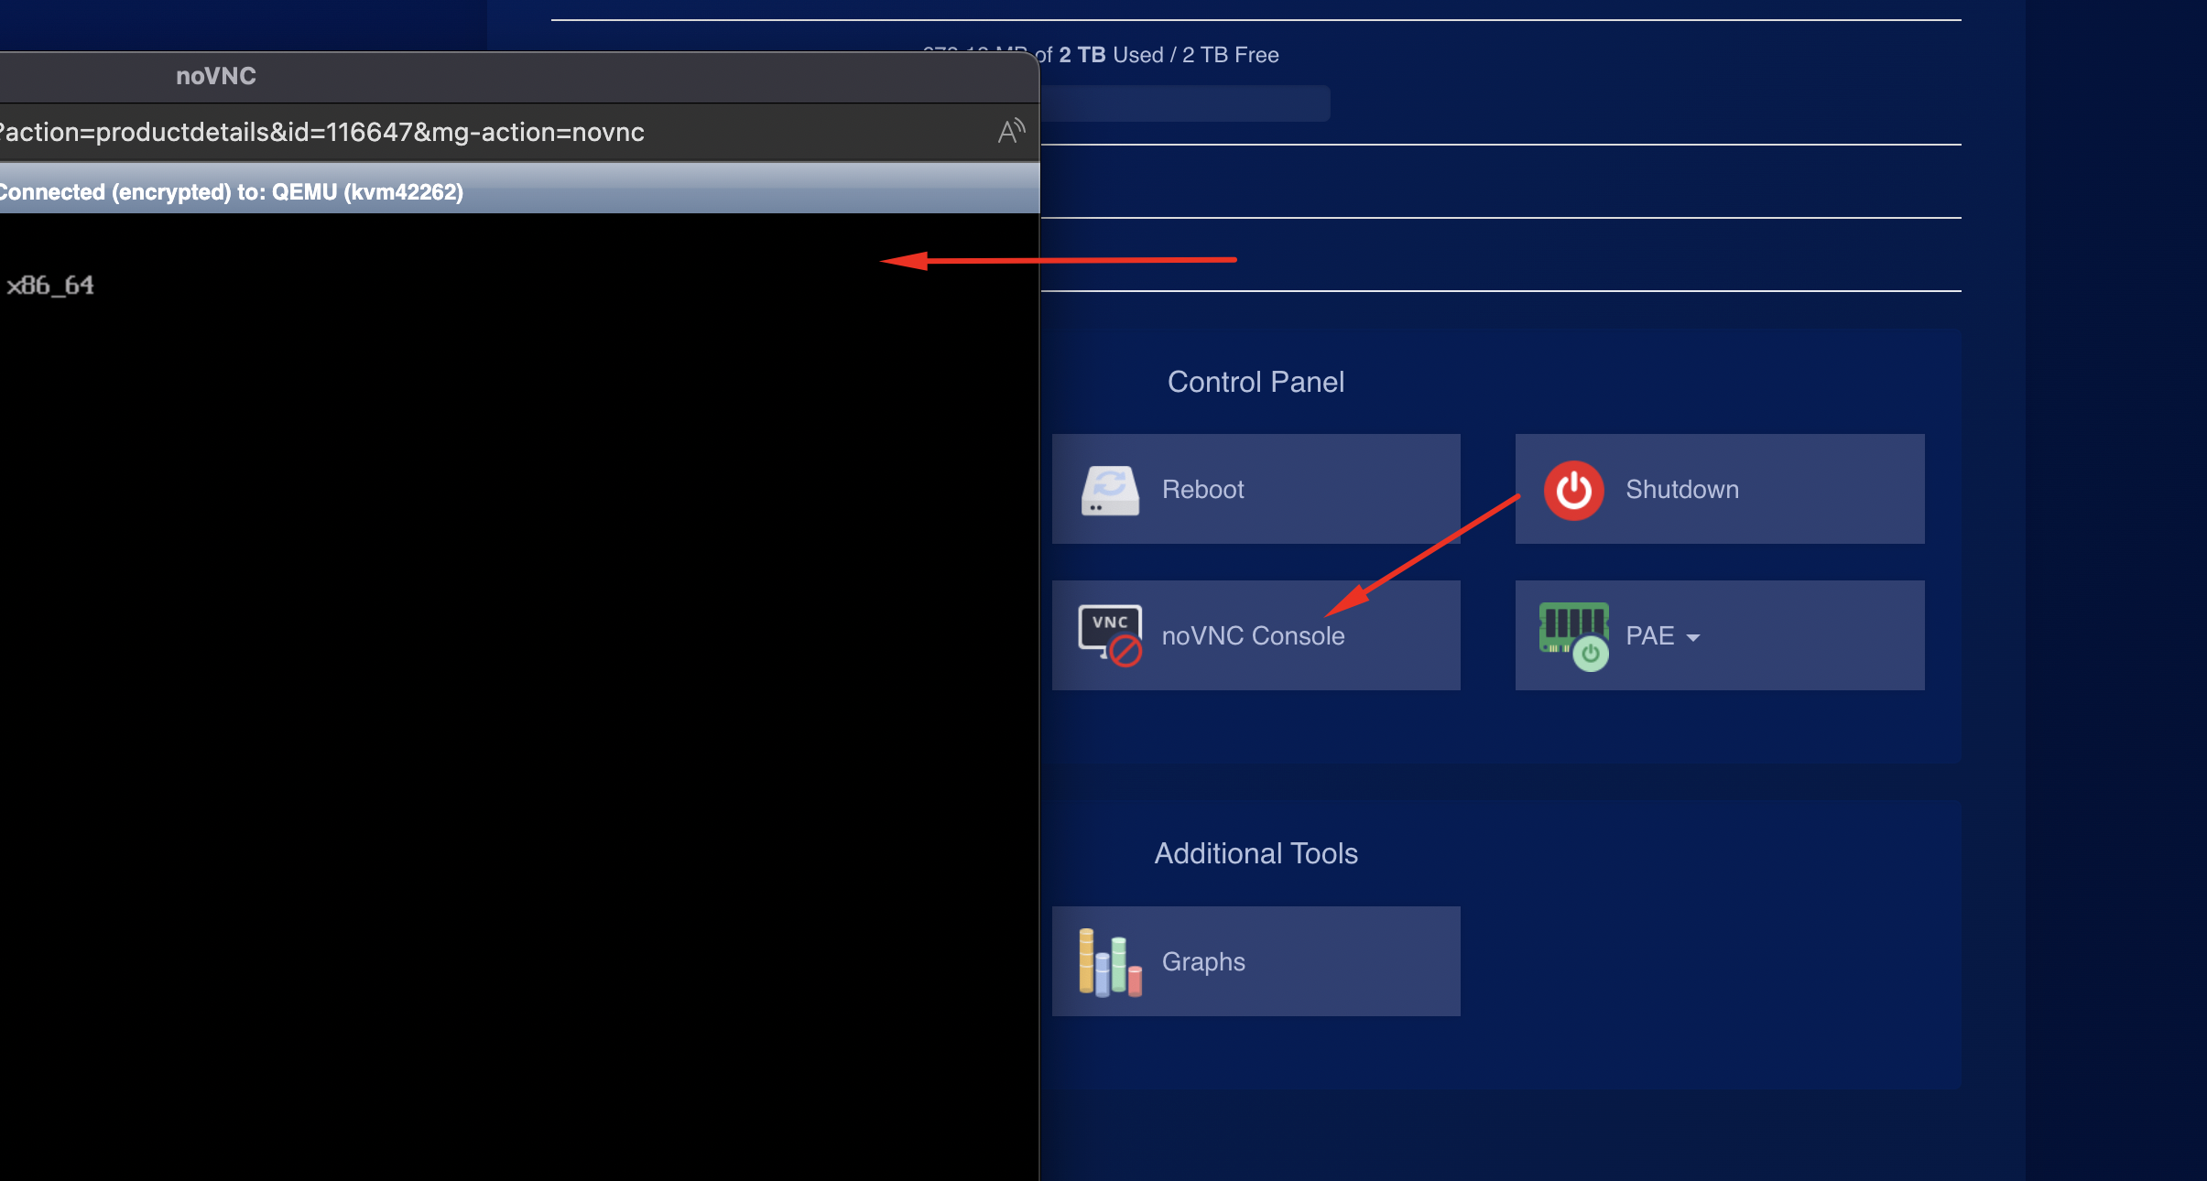Viewport: 2207px width, 1181px height.
Task: Click the read aloud icon in address bar
Action: (x=1010, y=132)
